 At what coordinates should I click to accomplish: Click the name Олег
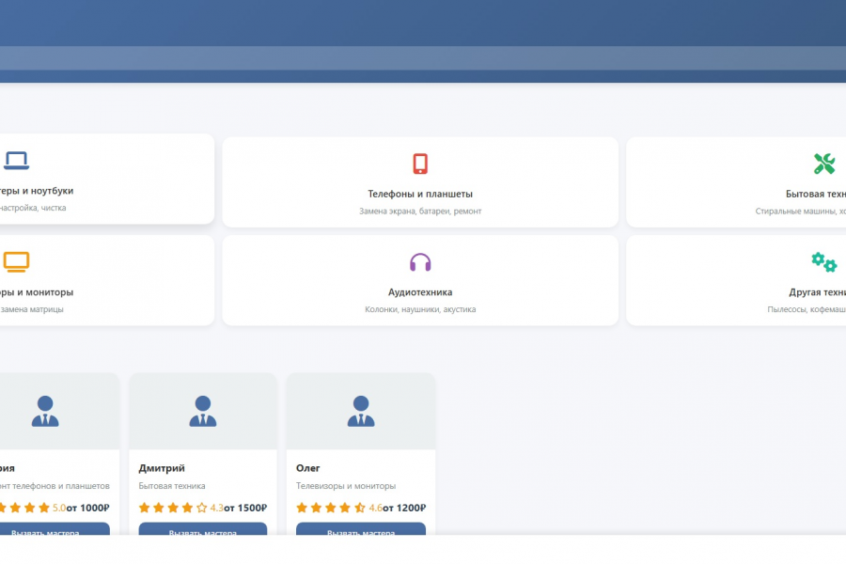point(308,468)
